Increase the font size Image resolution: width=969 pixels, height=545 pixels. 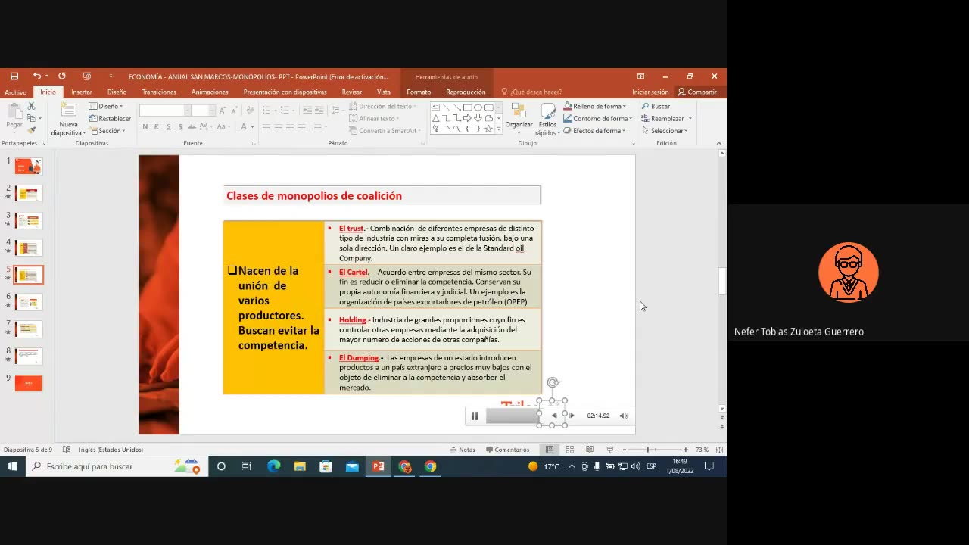(223, 111)
